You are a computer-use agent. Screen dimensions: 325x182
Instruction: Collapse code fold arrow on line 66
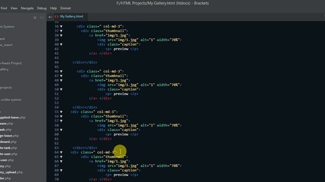click(x=61, y=161)
